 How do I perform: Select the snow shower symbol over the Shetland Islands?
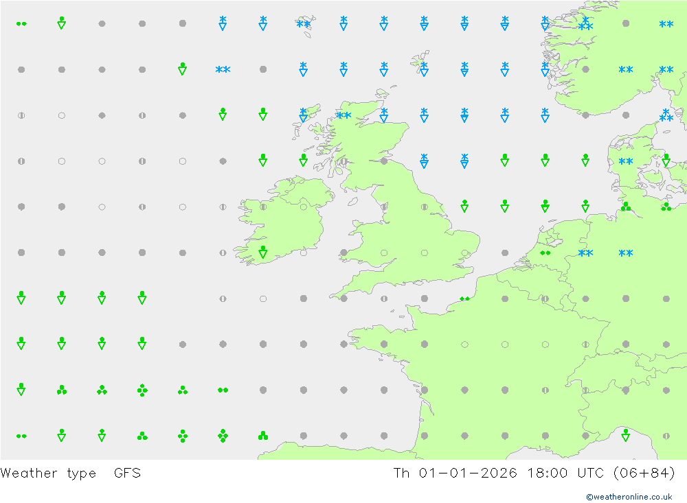point(424,69)
